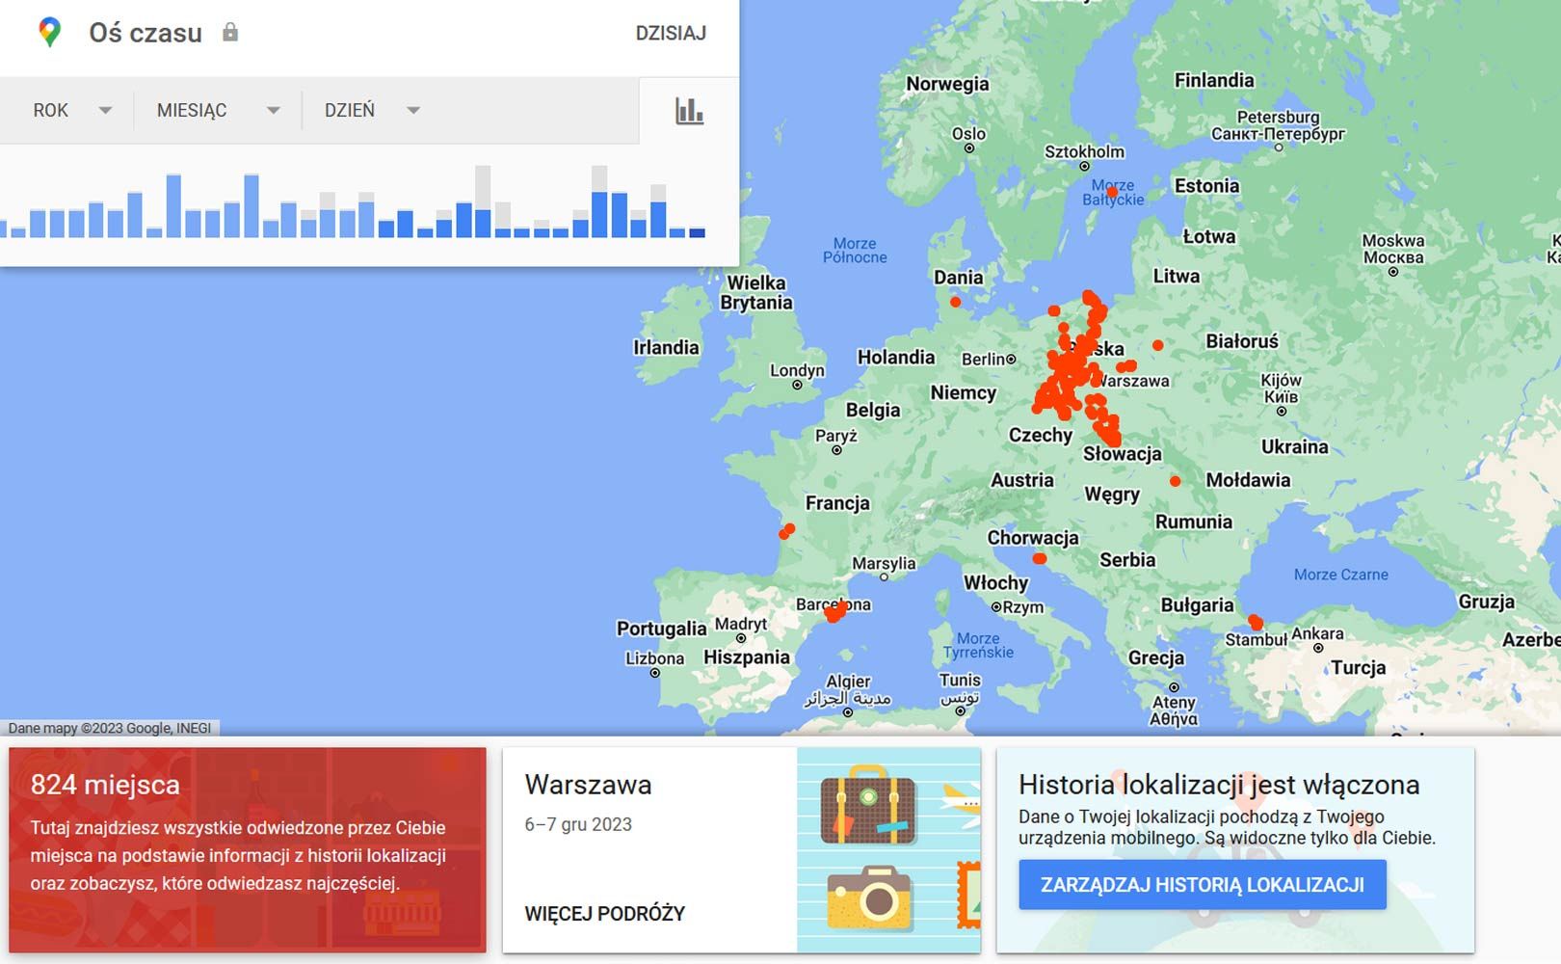Select Portugalia on the map
1561x964 pixels.
(x=661, y=629)
